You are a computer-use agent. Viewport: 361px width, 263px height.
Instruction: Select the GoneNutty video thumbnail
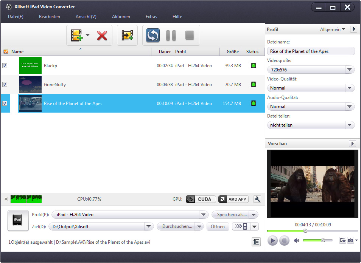coord(30,84)
